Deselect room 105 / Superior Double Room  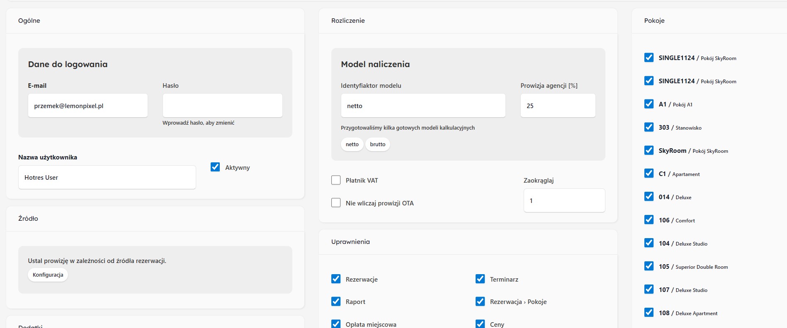click(x=649, y=266)
